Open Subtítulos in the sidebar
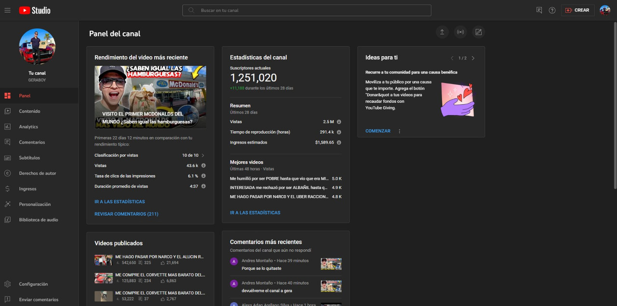 [39, 158]
